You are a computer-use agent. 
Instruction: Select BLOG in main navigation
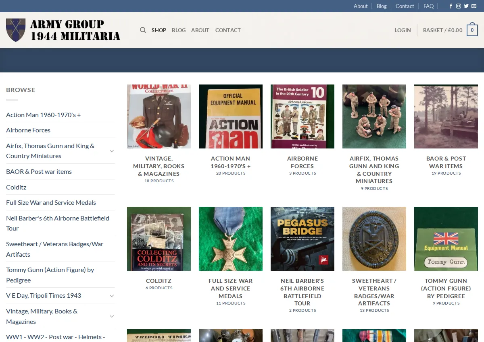[179, 30]
